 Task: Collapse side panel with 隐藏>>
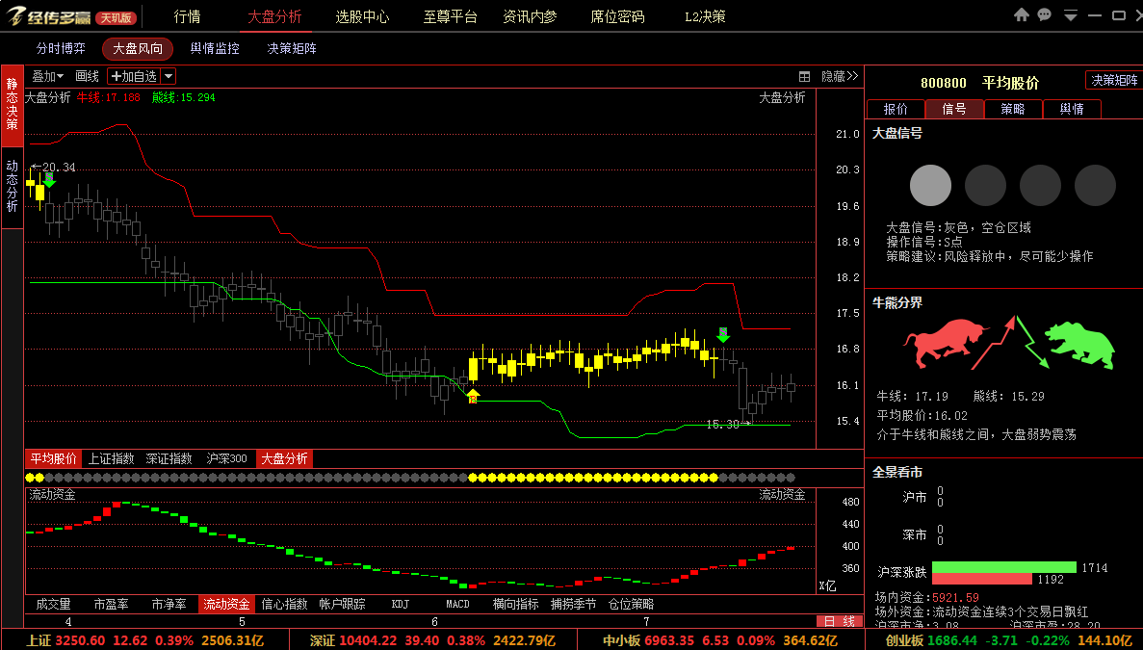(840, 76)
